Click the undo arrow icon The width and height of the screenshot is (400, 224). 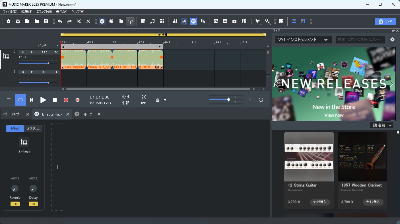point(60,21)
